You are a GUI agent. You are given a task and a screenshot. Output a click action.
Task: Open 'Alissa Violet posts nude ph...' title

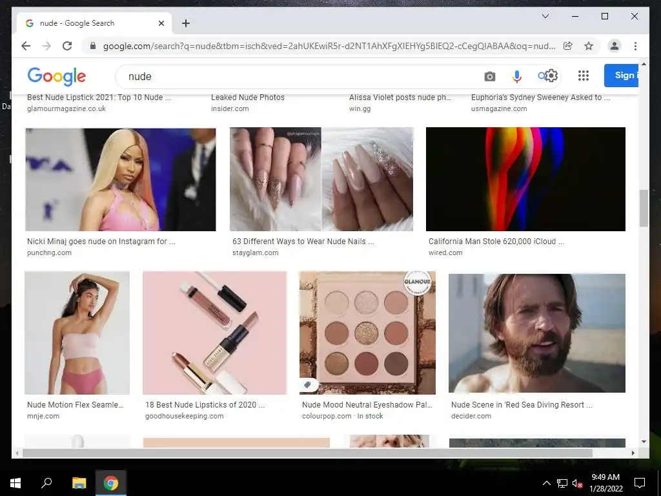click(x=400, y=97)
